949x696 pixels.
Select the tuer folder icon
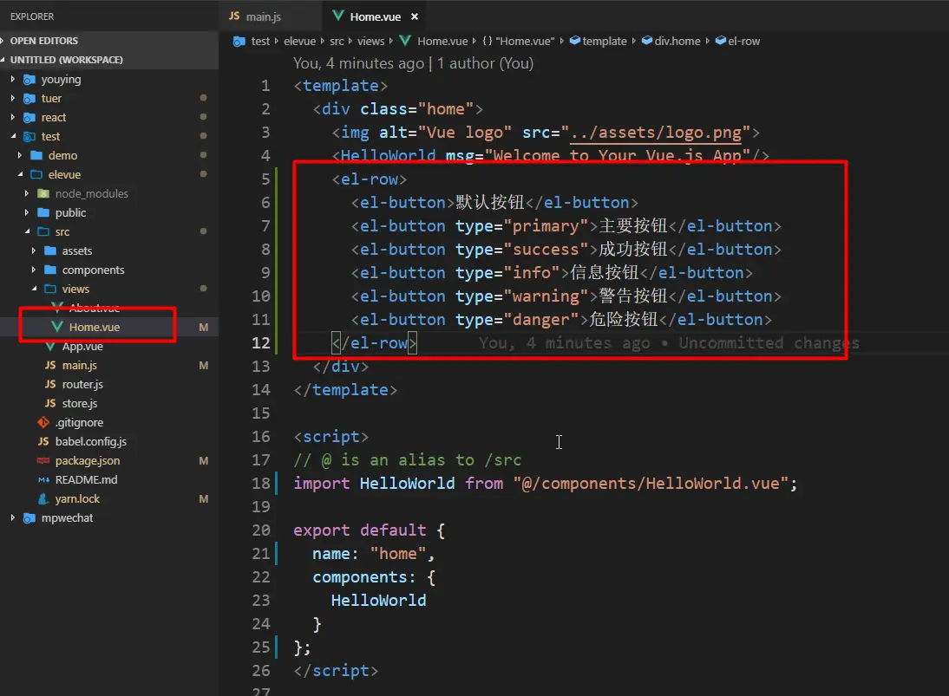29,98
